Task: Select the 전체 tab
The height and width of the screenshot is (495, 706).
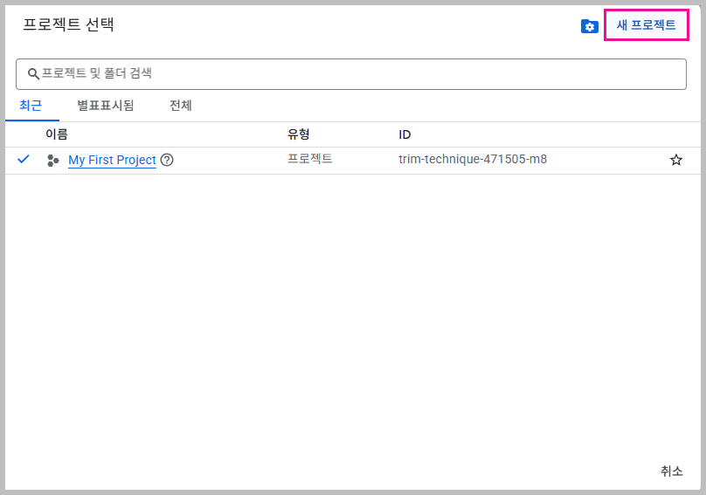Action: [x=181, y=106]
